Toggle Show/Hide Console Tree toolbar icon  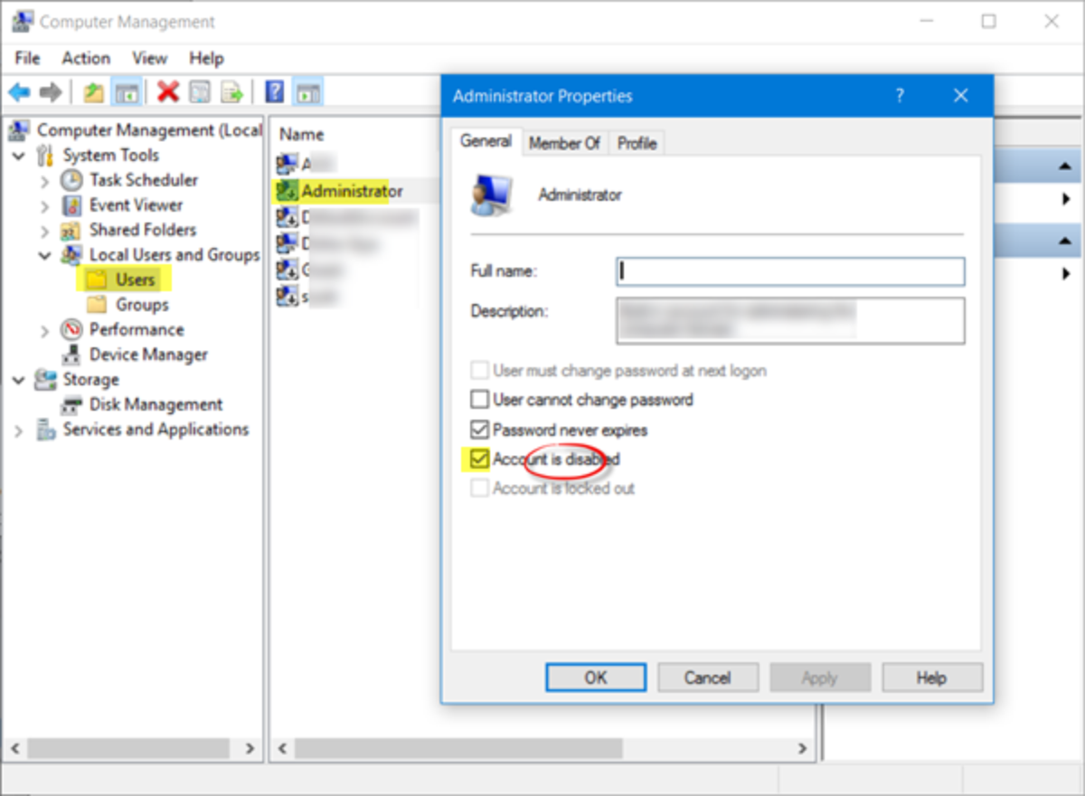[x=127, y=91]
